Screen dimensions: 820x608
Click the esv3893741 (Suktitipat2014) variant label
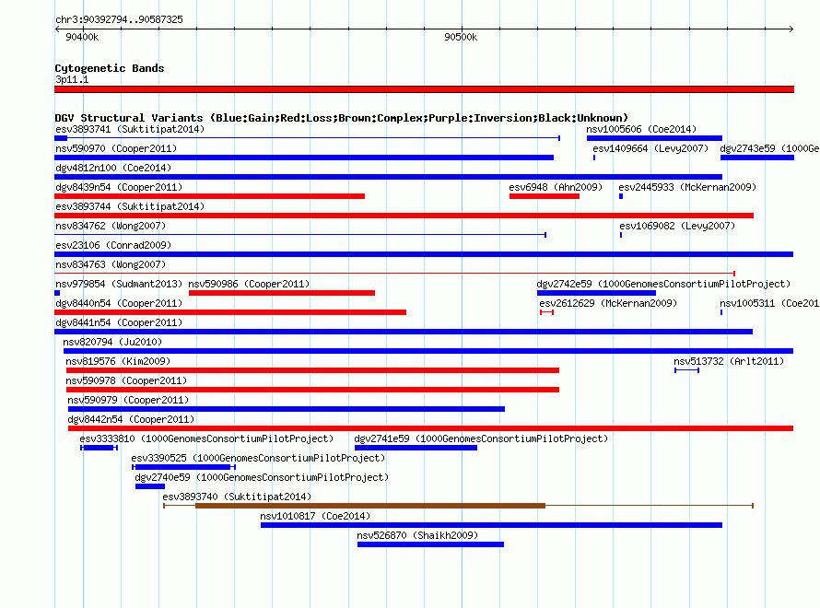pos(130,129)
